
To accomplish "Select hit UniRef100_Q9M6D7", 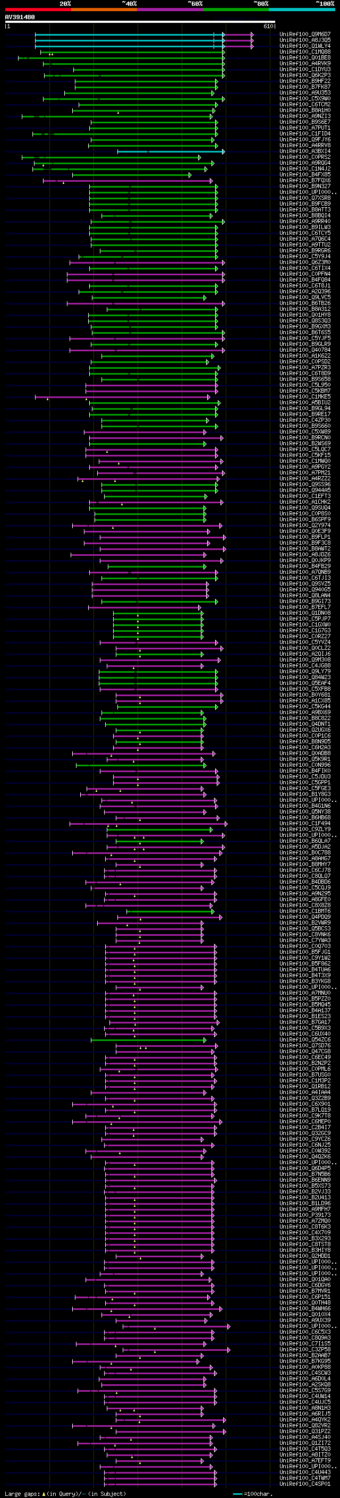I will click(x=305, y=35).
